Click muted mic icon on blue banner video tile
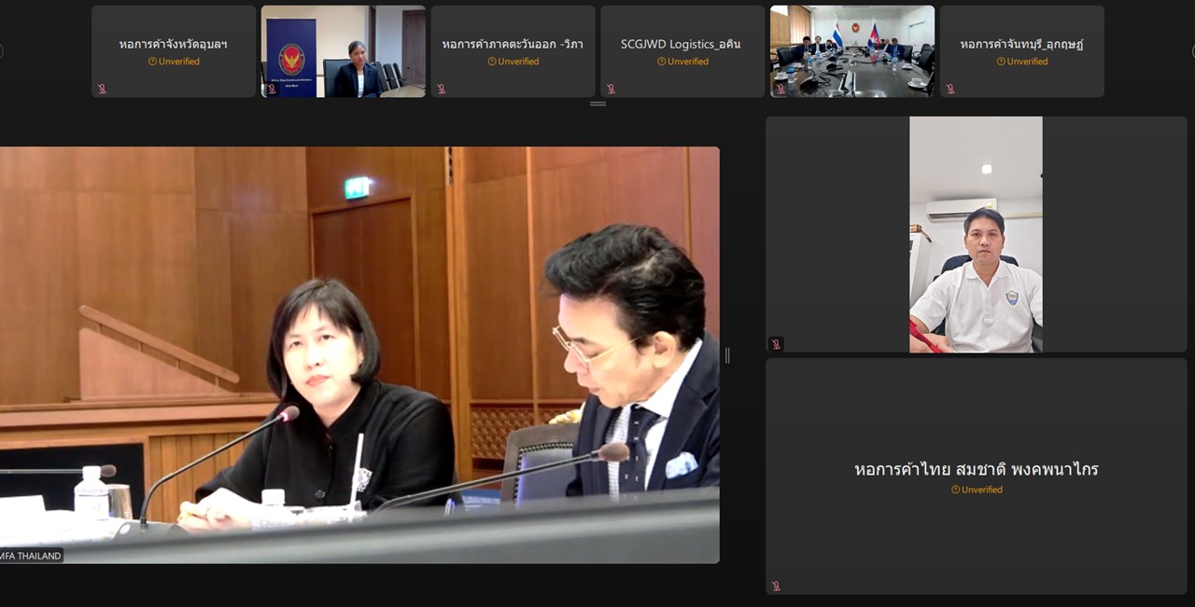Screen dimensions: 1195x607 [x=272, y=90]
